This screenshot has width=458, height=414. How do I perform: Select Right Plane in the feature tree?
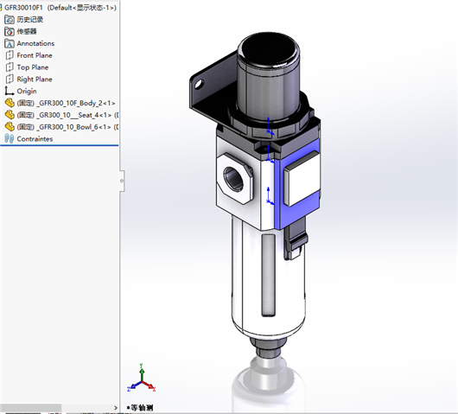coord(35,80)
